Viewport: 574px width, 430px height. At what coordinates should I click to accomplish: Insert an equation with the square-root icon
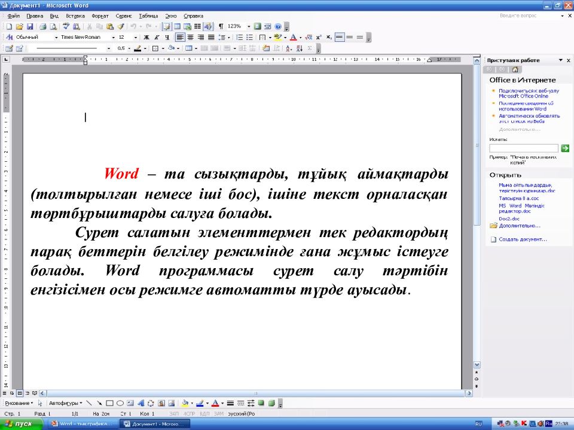click(309, 37)
